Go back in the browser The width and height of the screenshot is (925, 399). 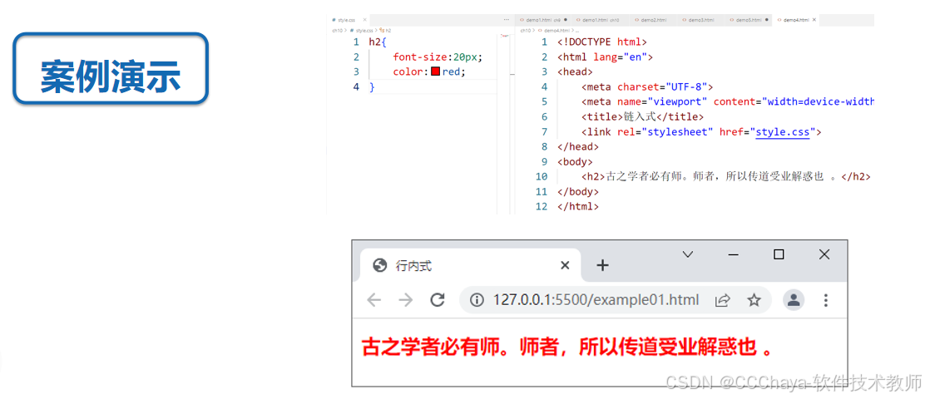click(374, 301)
